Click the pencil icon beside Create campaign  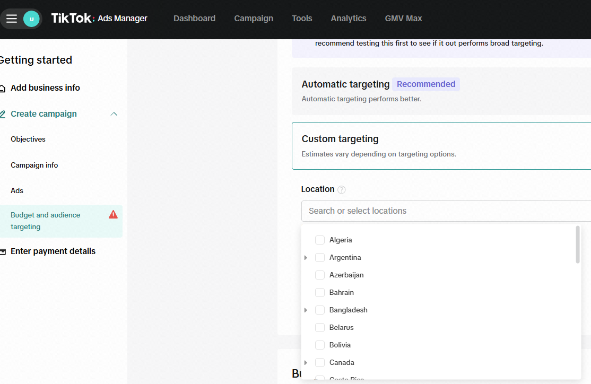point(3,114)
